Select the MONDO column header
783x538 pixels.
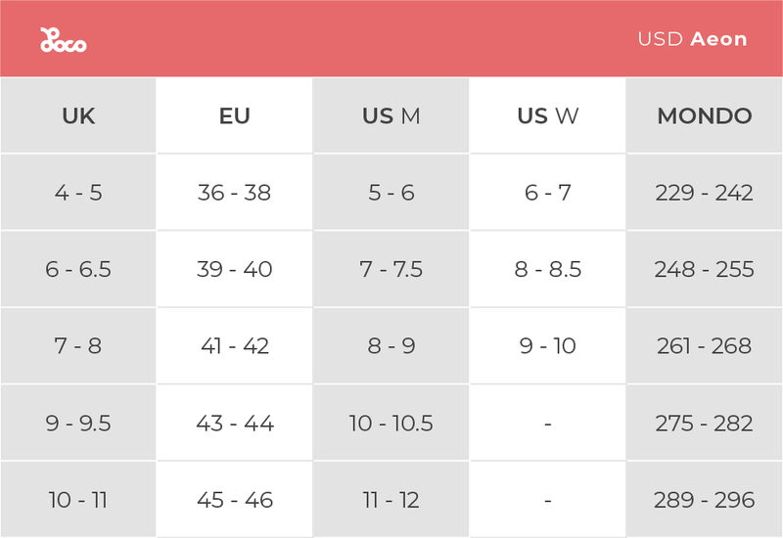coord(705,116)
